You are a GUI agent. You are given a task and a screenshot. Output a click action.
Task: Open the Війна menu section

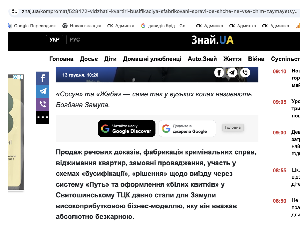tap(256, 59)
